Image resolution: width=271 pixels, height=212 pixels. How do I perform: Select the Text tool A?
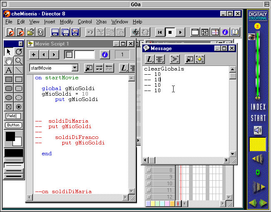(9, 70)
